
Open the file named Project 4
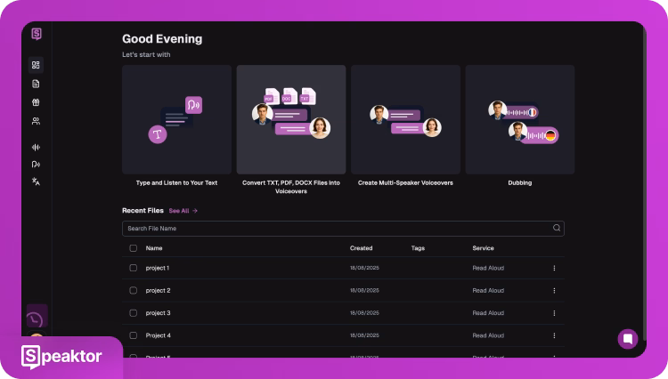coord(158,335)
